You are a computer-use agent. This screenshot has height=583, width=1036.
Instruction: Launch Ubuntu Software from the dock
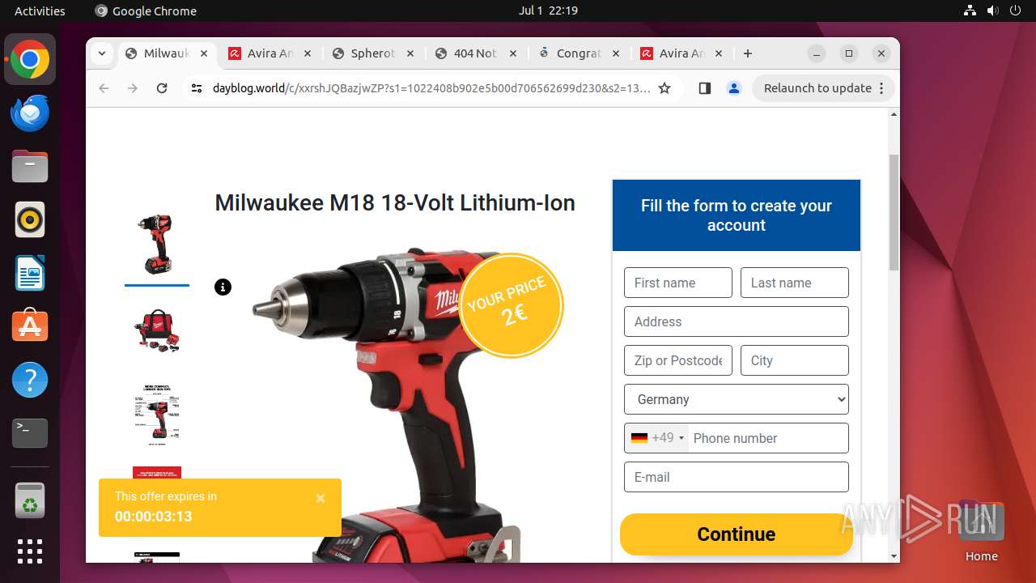click(x=30, y=326)
